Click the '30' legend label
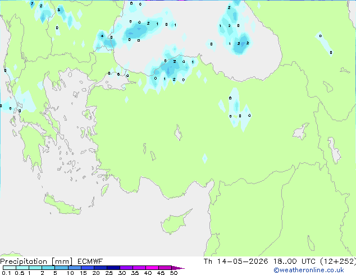Viewport: 356px width, 275px height. point(122,273)
